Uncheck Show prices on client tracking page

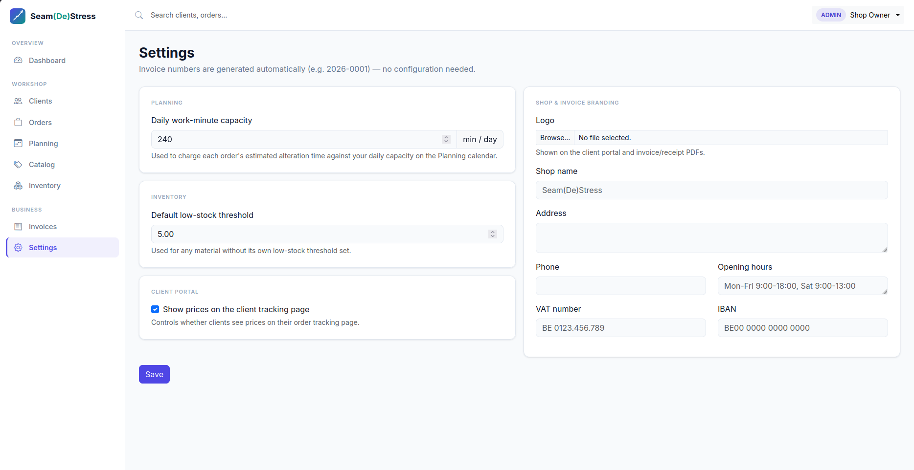point(155,309)
